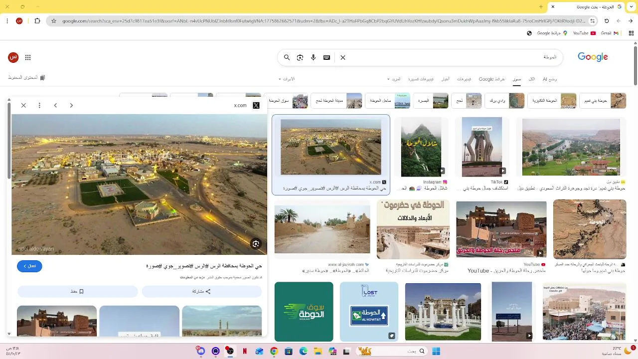Expand the المزيد (More) filter dropdown
Screen dimensions: 638x359
pyautogui.click(x=394, y=79)
